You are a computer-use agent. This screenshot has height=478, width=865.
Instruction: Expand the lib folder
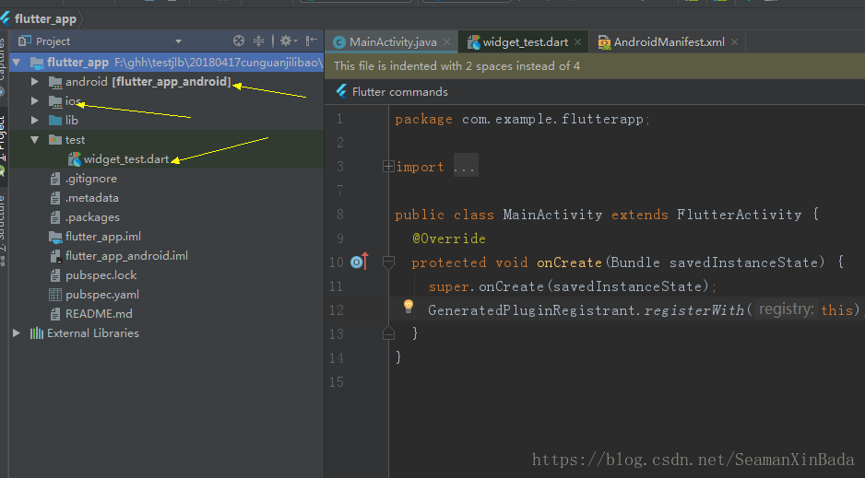35,120
